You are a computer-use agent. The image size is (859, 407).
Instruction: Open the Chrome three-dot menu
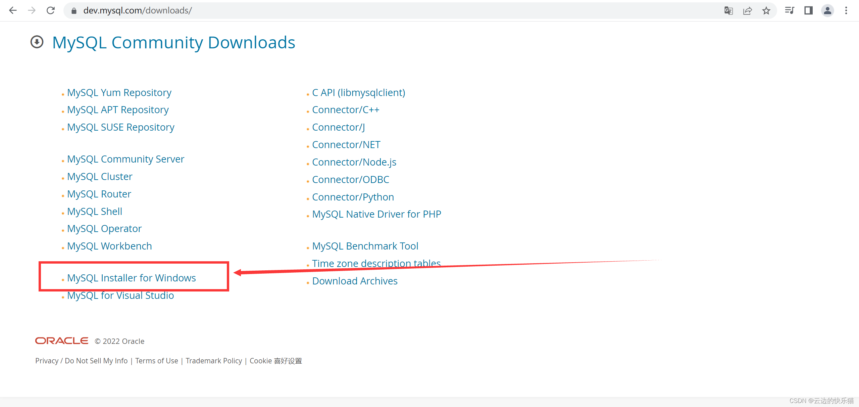846,10
